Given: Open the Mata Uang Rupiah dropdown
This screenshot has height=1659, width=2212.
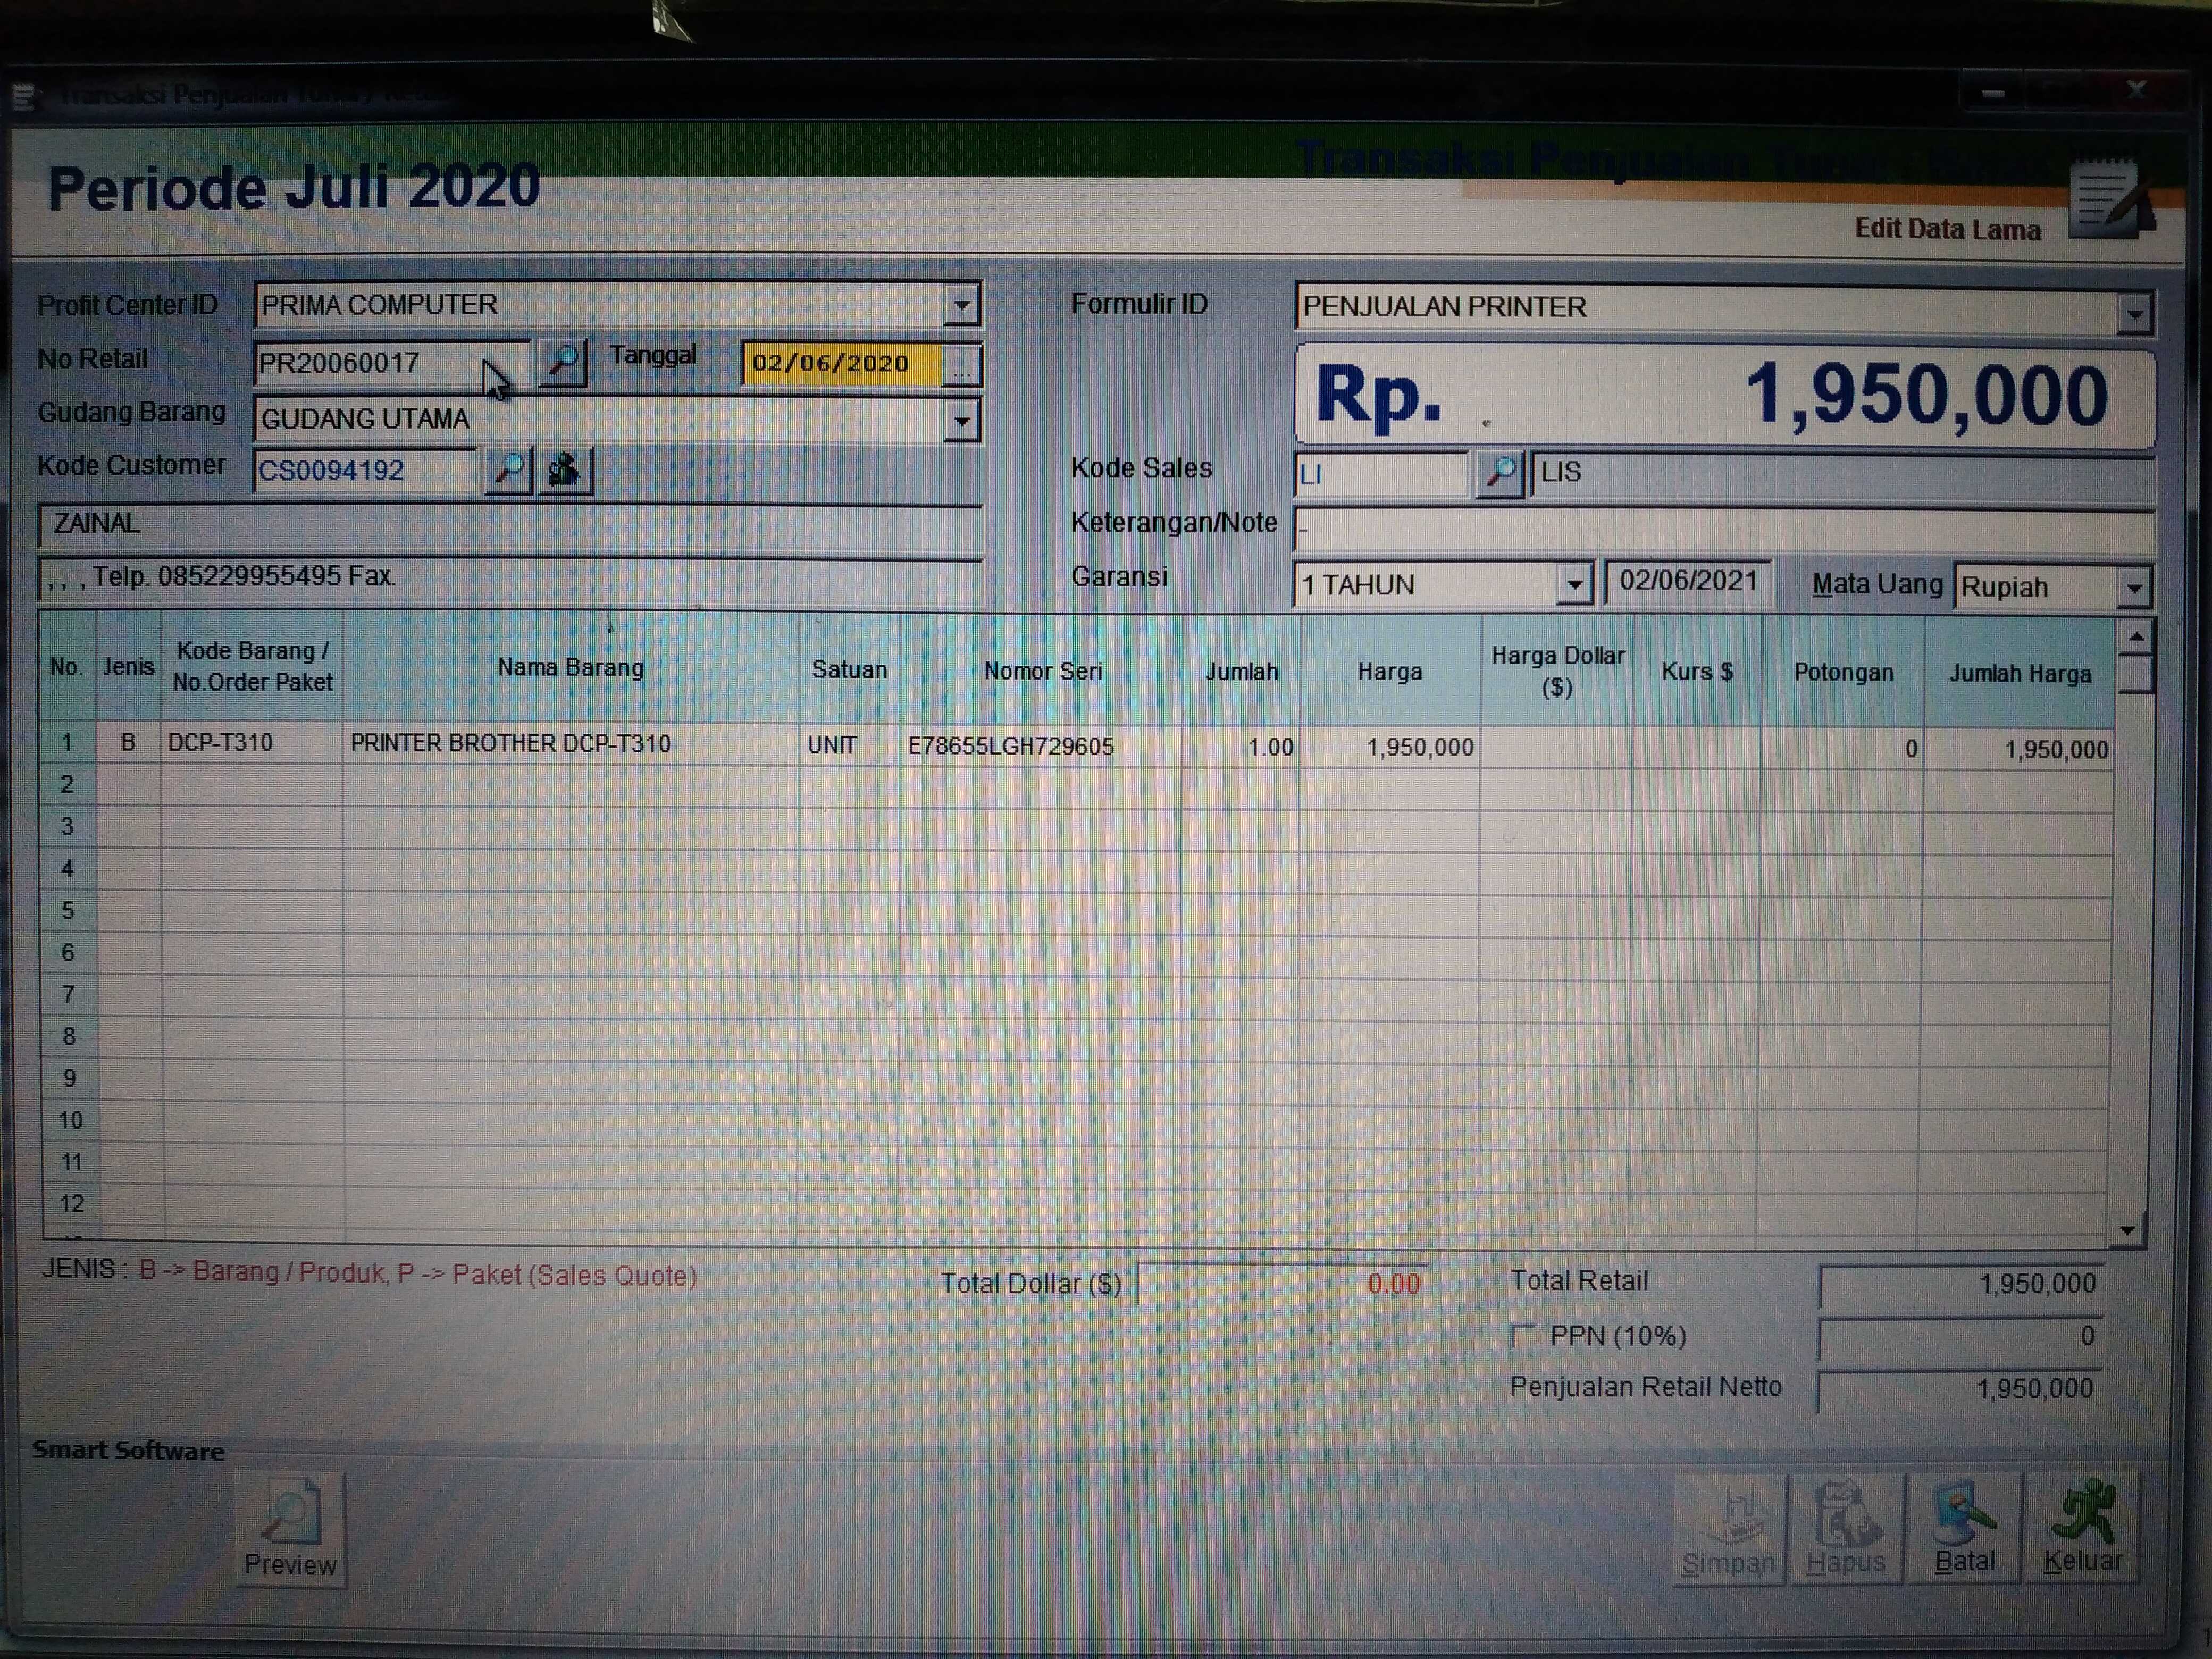Looking at the screenshot, I should pyautogui.click(x=2134, y=588).
